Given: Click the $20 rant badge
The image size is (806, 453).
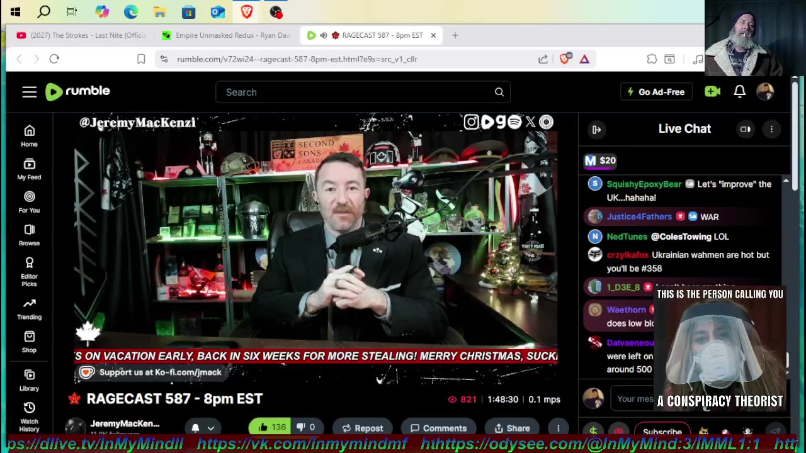Looking at the screenshot, I should pyautogui.click(x=600, y=160).
